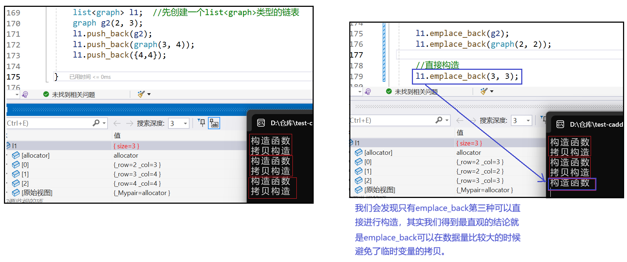The height and width of the screenshot is (262, 627).
Task: Open search options arrow in right search box
Action: [x=447, y=120]
